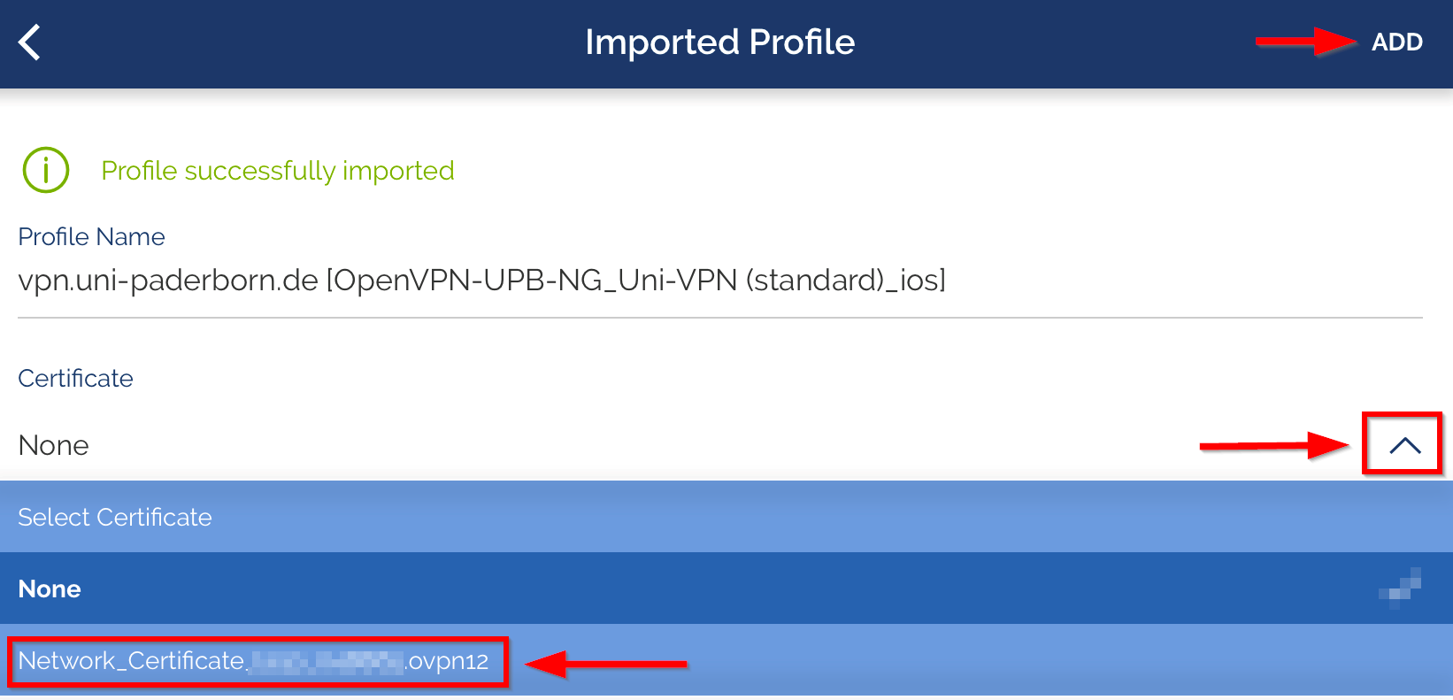
Task: Click the blurred part of the certificate name
Action: point(327,662)
